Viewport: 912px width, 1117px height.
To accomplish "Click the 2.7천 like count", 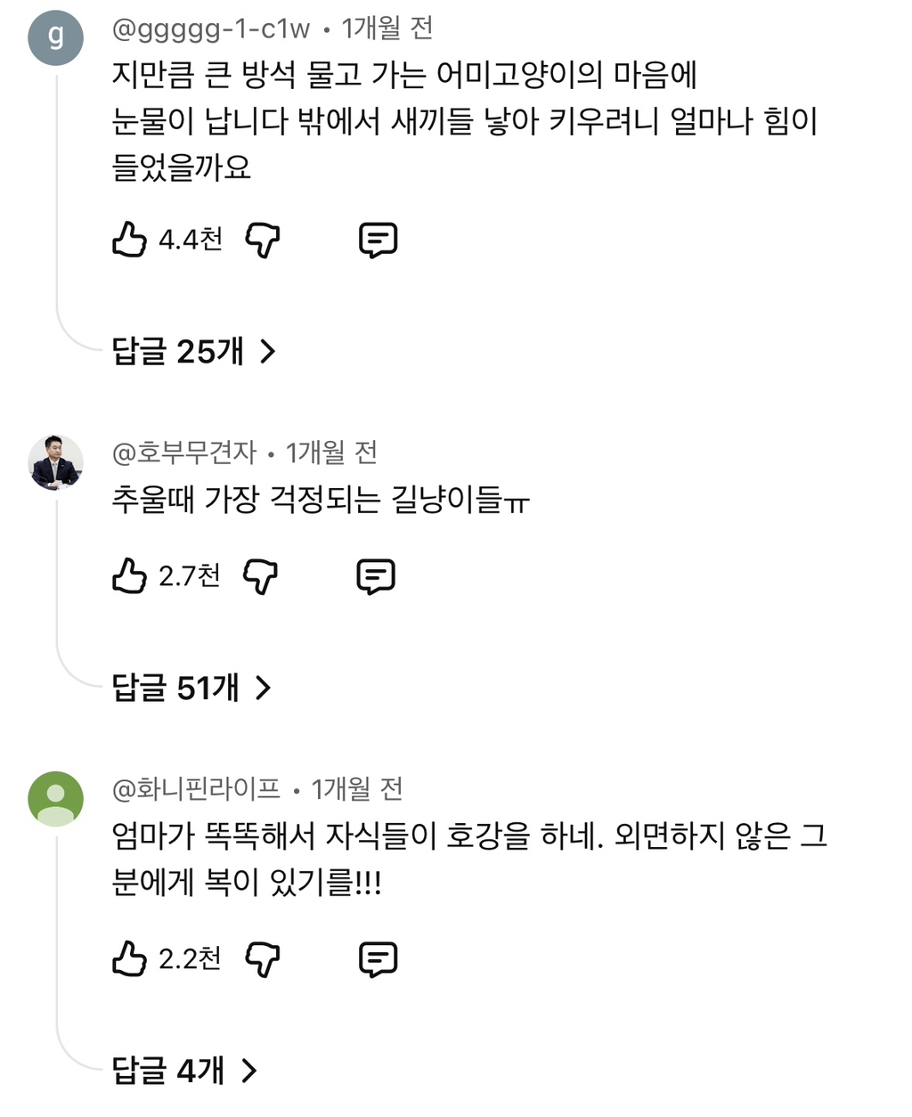I will tap(190, 576).
